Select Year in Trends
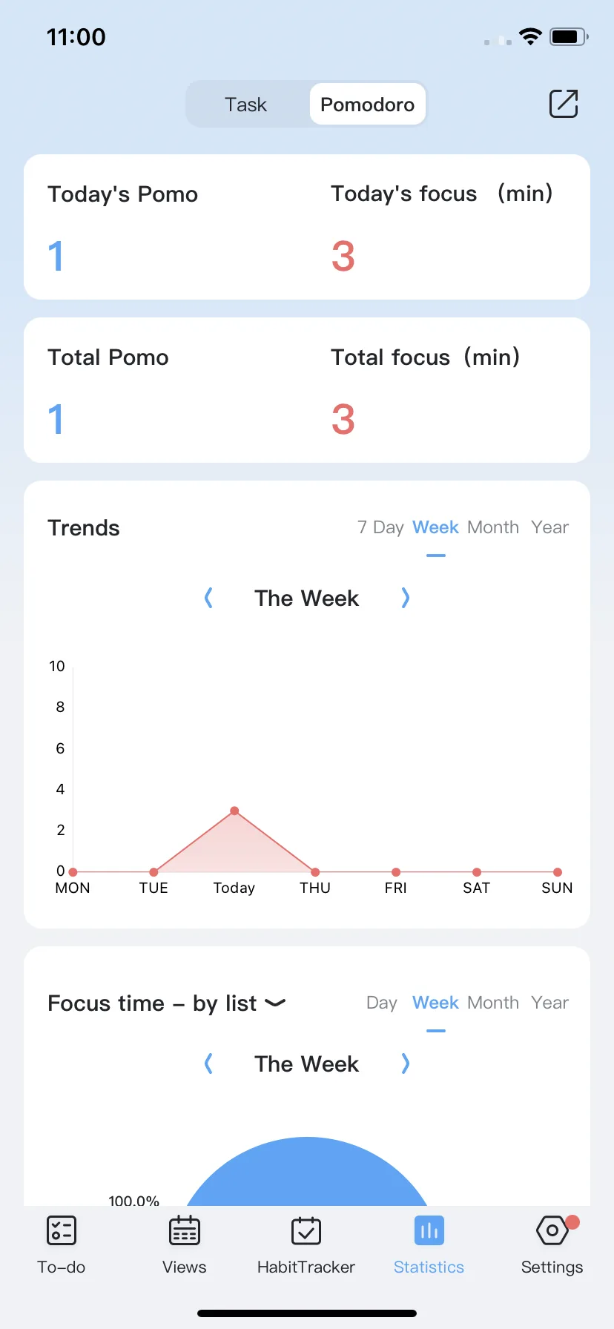This screenshot has height=1329, width=614. pos(549,527)
